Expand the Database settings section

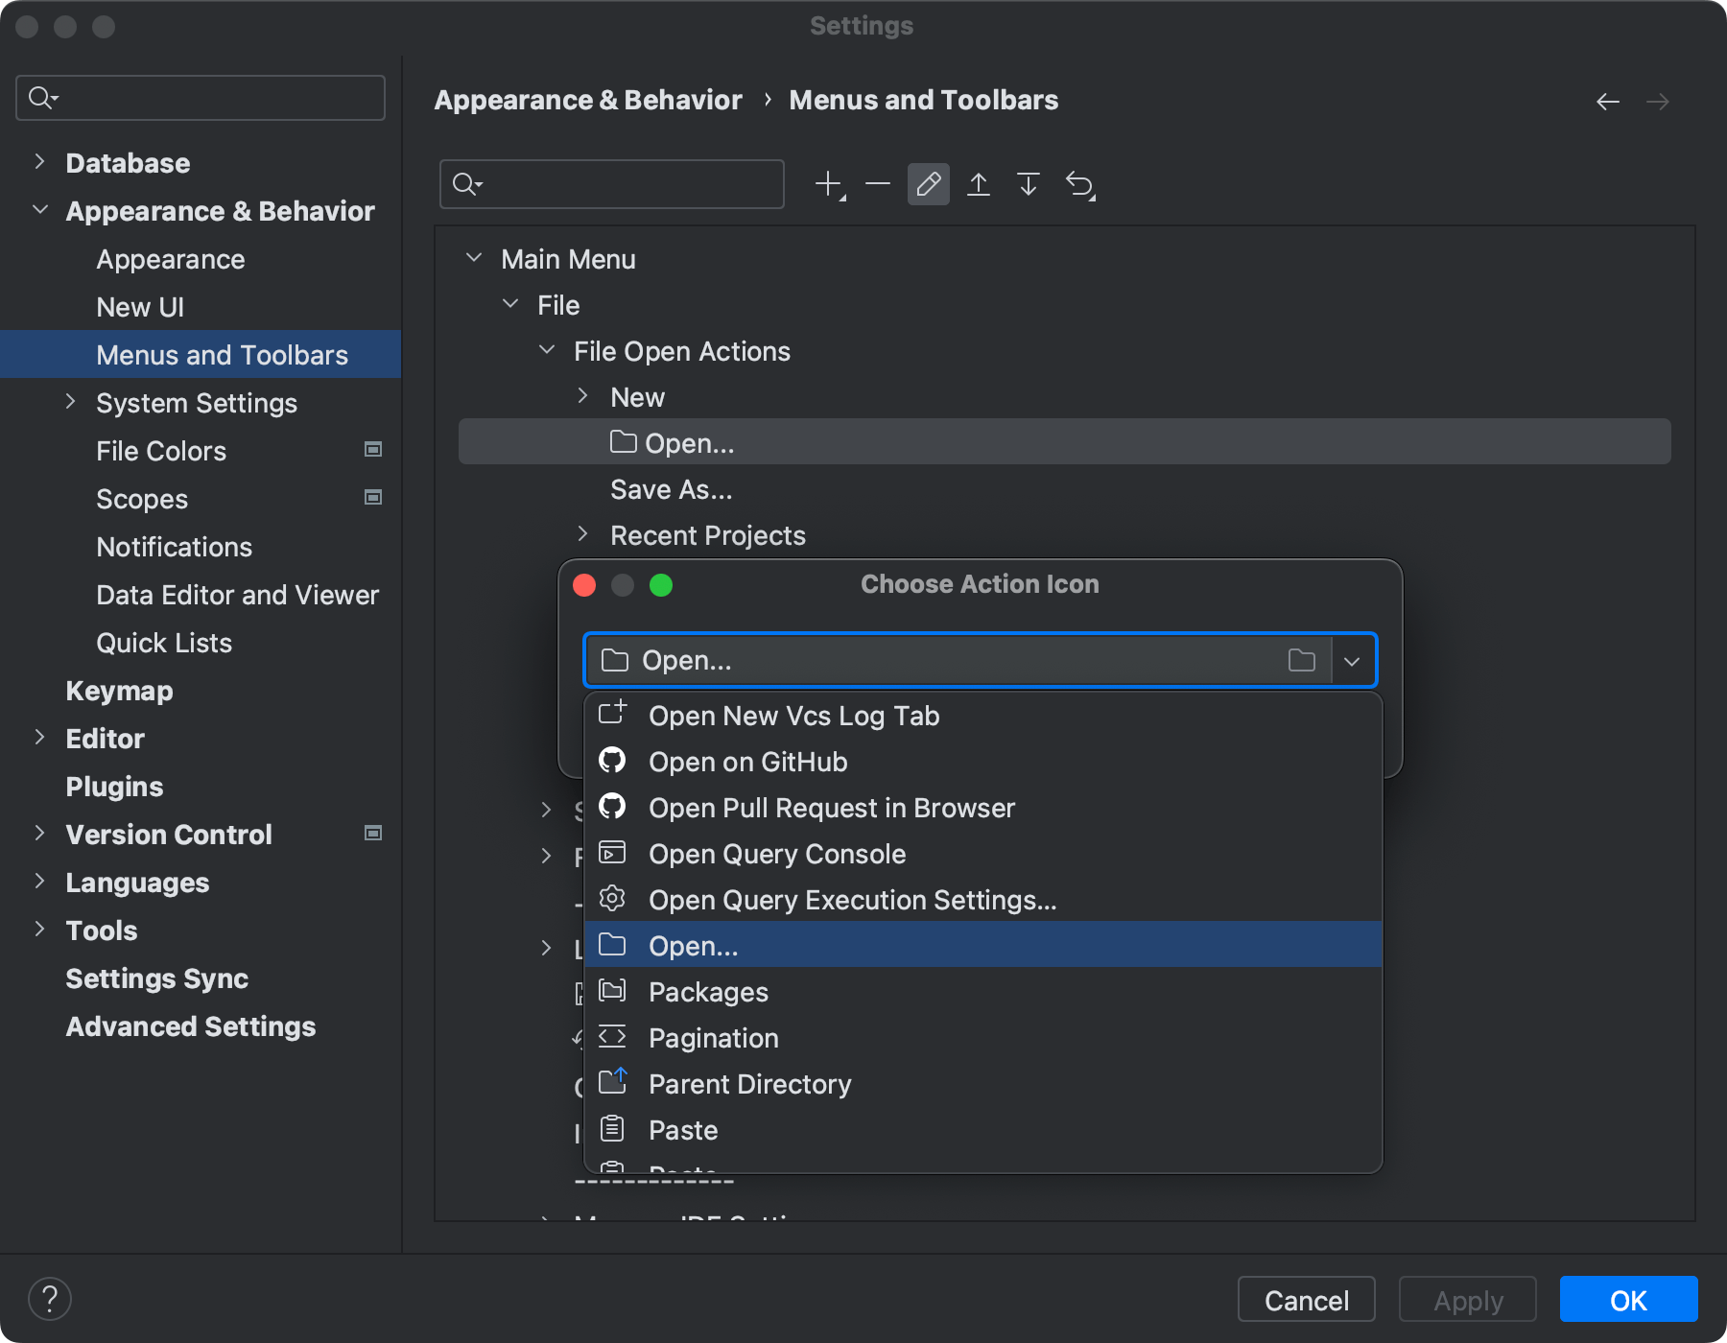click(x=39, y=162)
